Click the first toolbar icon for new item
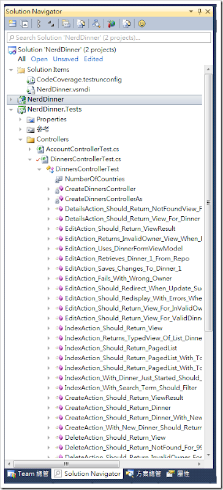This screenshot has width=223, height=490. (12, 24)
